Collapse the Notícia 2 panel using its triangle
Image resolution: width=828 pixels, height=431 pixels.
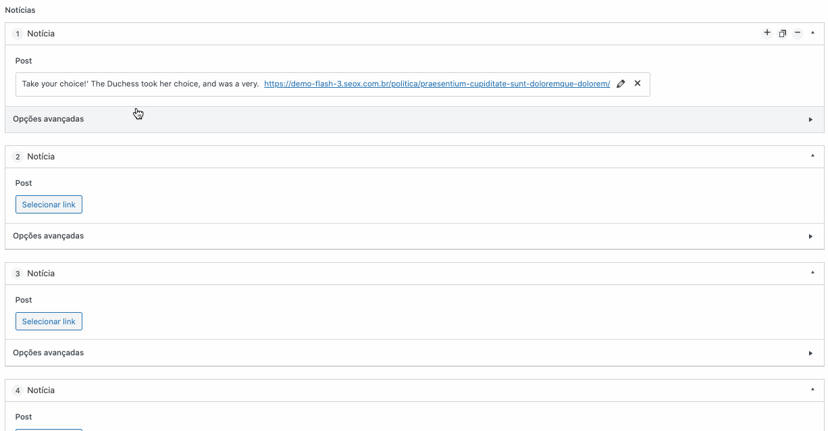coord(812,156)
